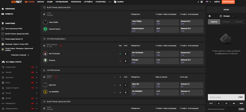Click the Dota 2 sport icon

click(3, 83)
